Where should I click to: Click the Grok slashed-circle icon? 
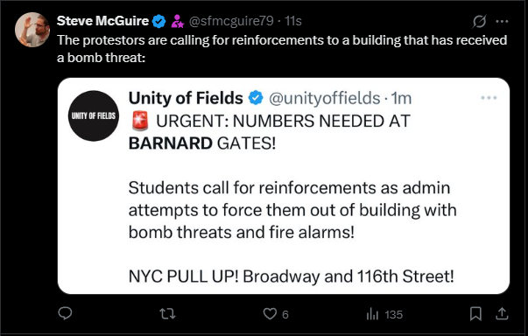pos(479,21)
